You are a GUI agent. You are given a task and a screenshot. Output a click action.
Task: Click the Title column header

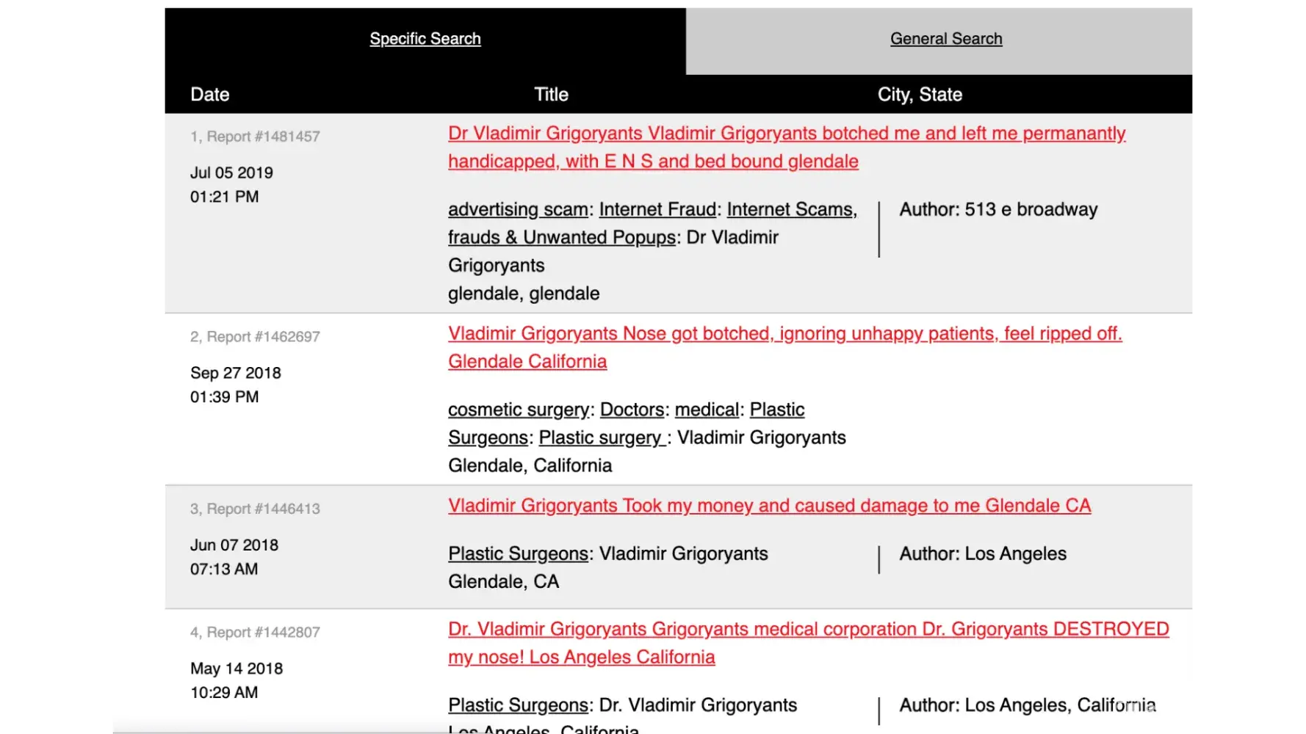coord(551,95)
